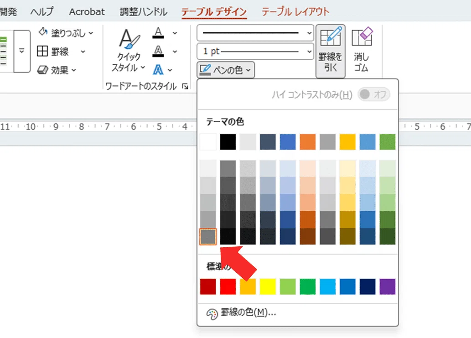The image size is (471, 338).
Task: Expand the 罫線 dropdown arrow
Action: click(x=83, y=52)
